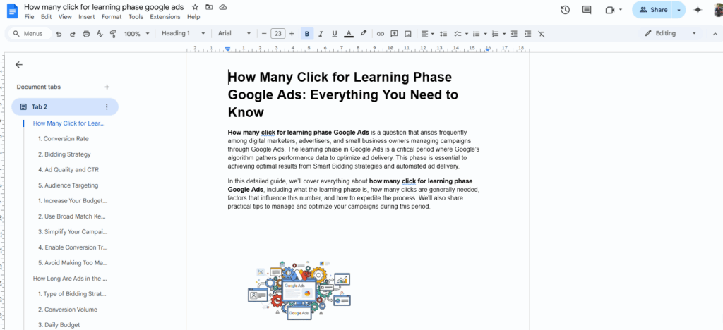Open the Tools menu
This screenshot has width=723, height=330.
136,17
